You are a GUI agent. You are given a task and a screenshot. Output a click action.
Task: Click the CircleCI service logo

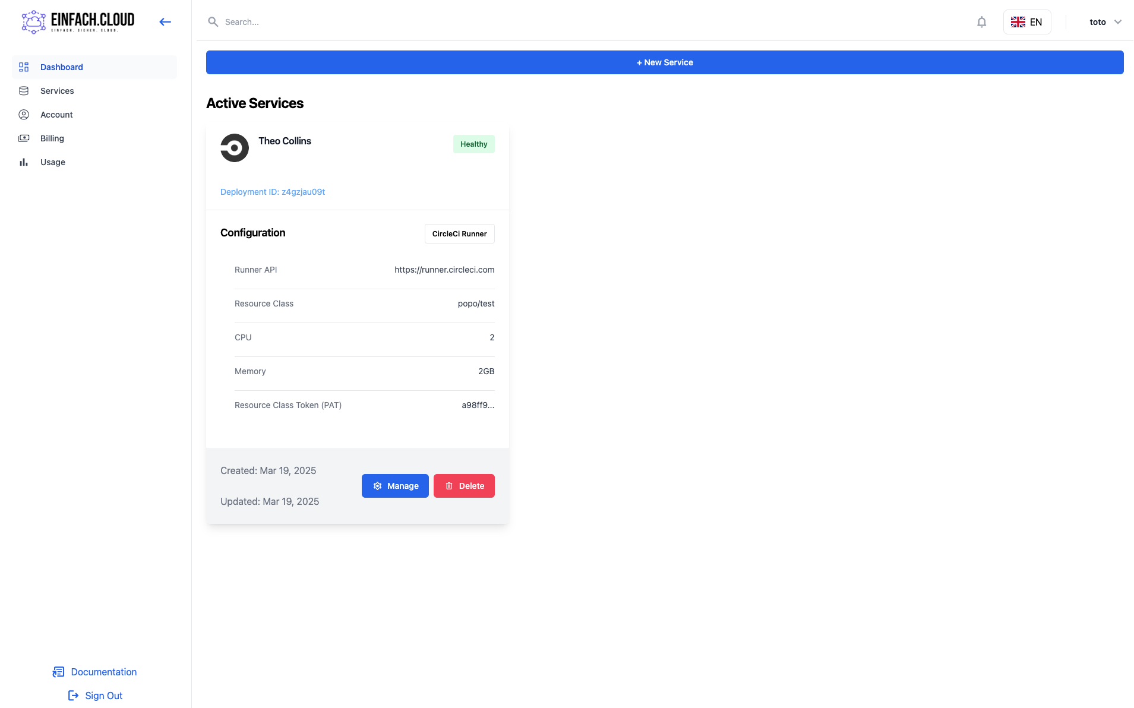(235, 148)
